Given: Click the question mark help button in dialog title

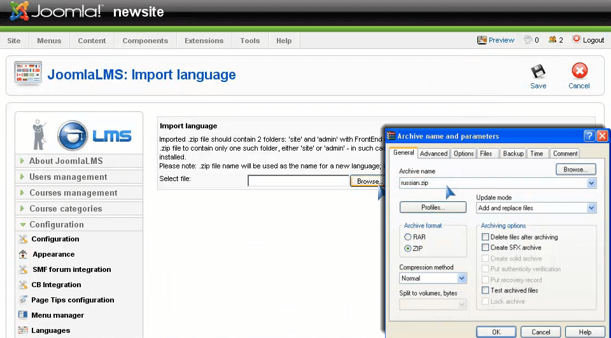Looking at the screenshot, I should click(589, 136).
